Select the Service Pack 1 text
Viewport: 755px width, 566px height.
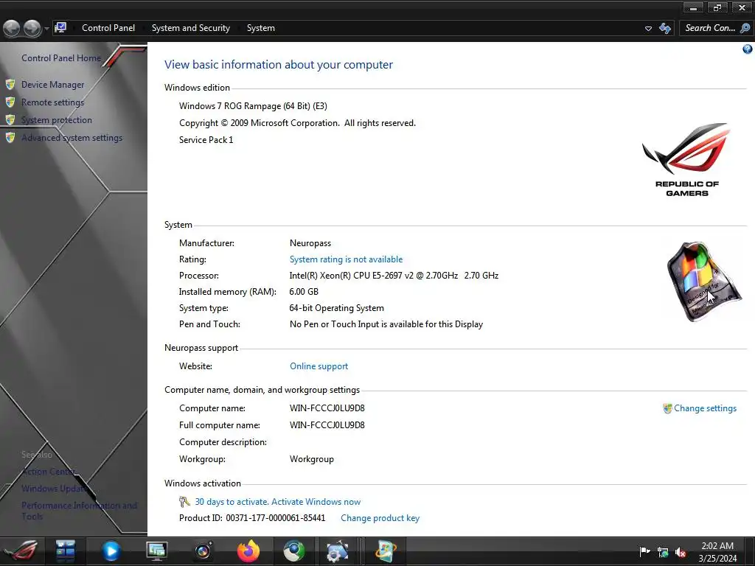pos(206,140)
